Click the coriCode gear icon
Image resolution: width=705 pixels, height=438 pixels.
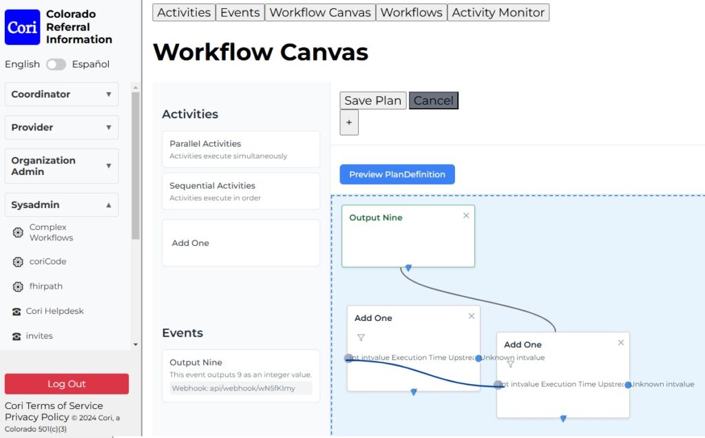tap(18, 262)
